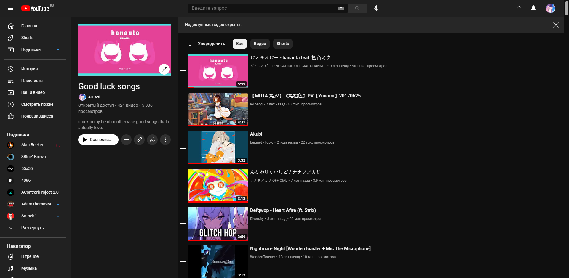This screenshot has height=278, width=569.
Task: Select the Все filter chip
Action: point(240,44)
